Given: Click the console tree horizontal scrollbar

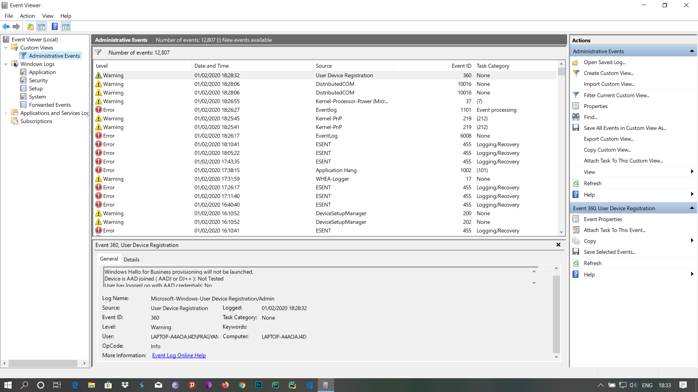Looking at the screenshot, I should (44, 363).
